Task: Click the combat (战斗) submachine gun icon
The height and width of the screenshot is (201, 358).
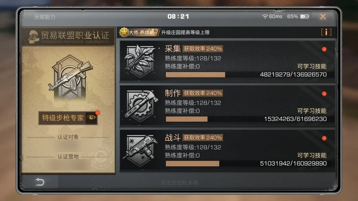Action: tap(140, 151)
